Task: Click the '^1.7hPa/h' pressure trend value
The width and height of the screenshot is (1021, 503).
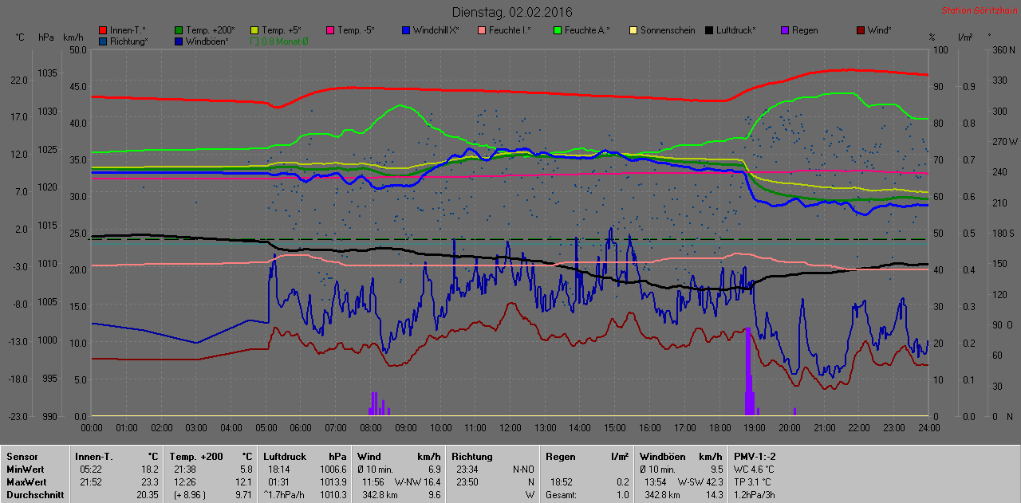Action: (283, 495)
